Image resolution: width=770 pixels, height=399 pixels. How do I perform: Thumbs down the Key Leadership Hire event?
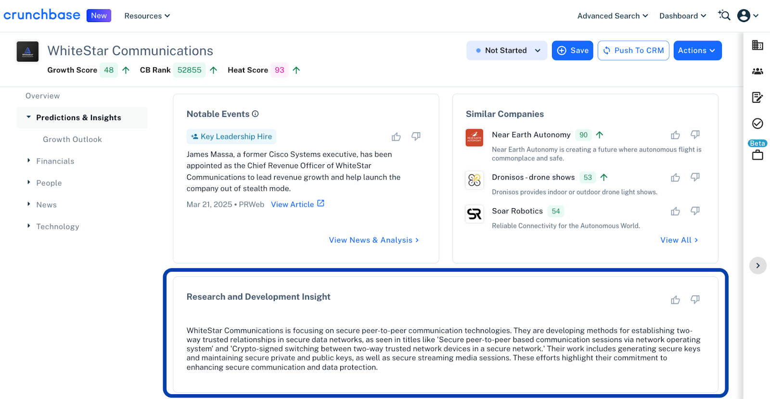(416, 137)
